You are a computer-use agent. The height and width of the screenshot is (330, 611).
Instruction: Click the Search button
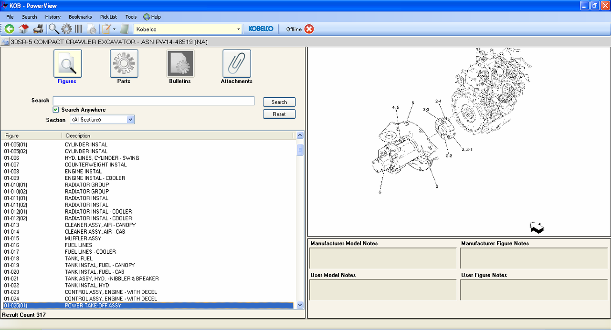[x=279, y=102]
